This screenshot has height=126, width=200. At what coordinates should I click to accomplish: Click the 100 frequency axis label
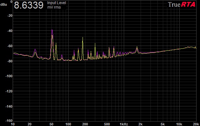68,124
